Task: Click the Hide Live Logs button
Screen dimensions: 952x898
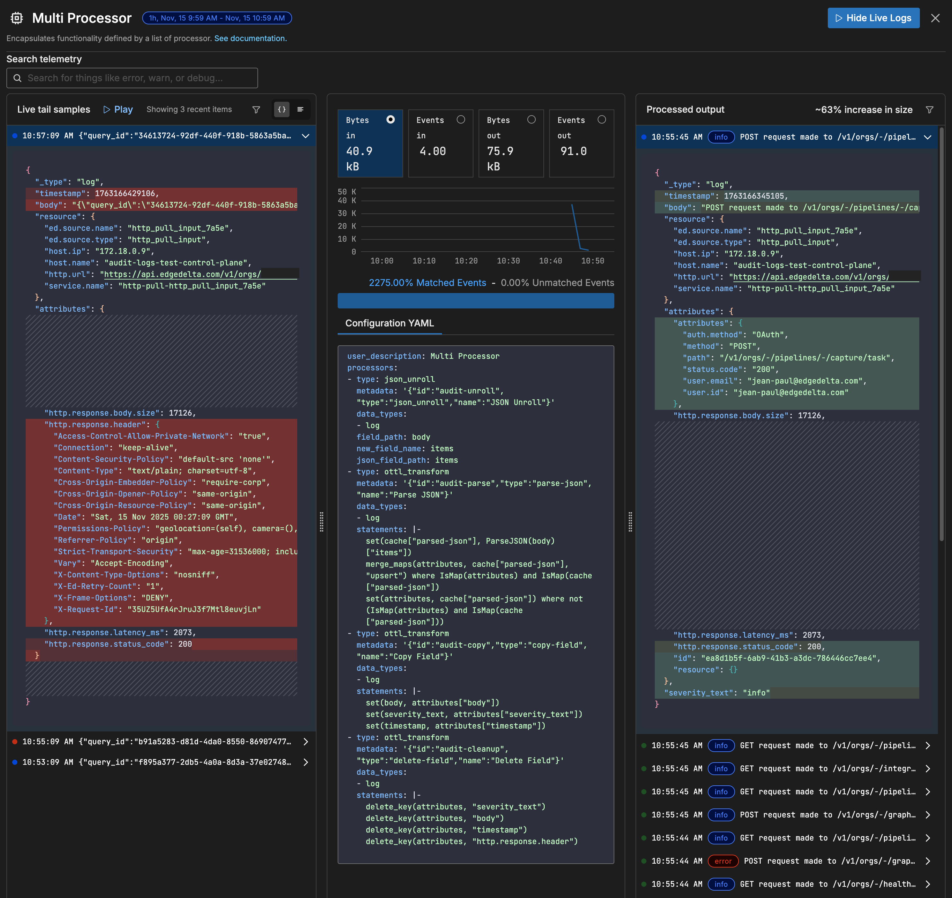Action: tap(873, 18)
